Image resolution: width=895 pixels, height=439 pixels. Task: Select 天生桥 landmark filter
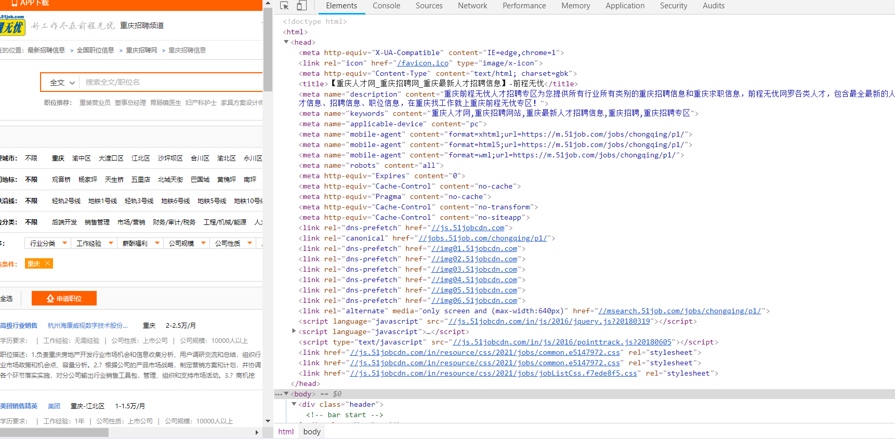tap(114, 180)
